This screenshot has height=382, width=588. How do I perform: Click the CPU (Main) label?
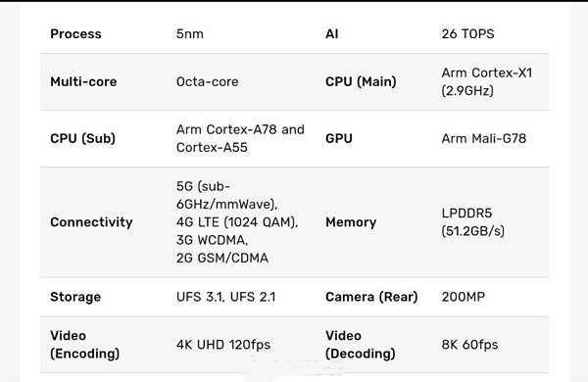coord(361,81)
